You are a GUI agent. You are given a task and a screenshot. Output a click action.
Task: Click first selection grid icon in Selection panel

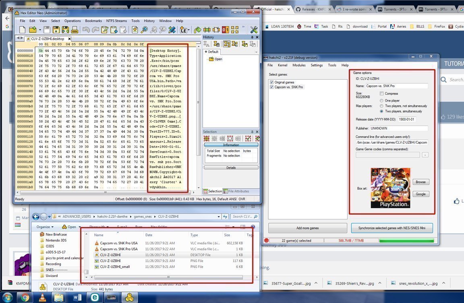[x=207, y=139]
